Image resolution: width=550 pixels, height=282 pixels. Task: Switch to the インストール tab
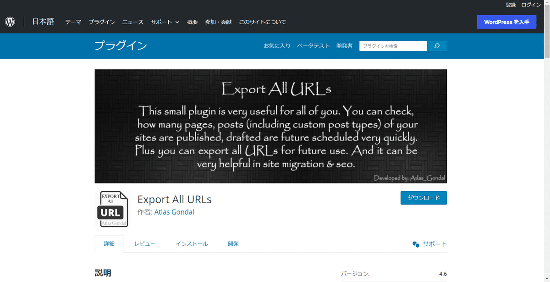tap(192, 243)
